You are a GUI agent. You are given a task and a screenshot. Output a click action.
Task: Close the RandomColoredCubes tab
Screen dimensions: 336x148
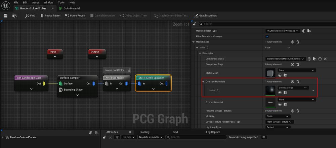point(53,8)
